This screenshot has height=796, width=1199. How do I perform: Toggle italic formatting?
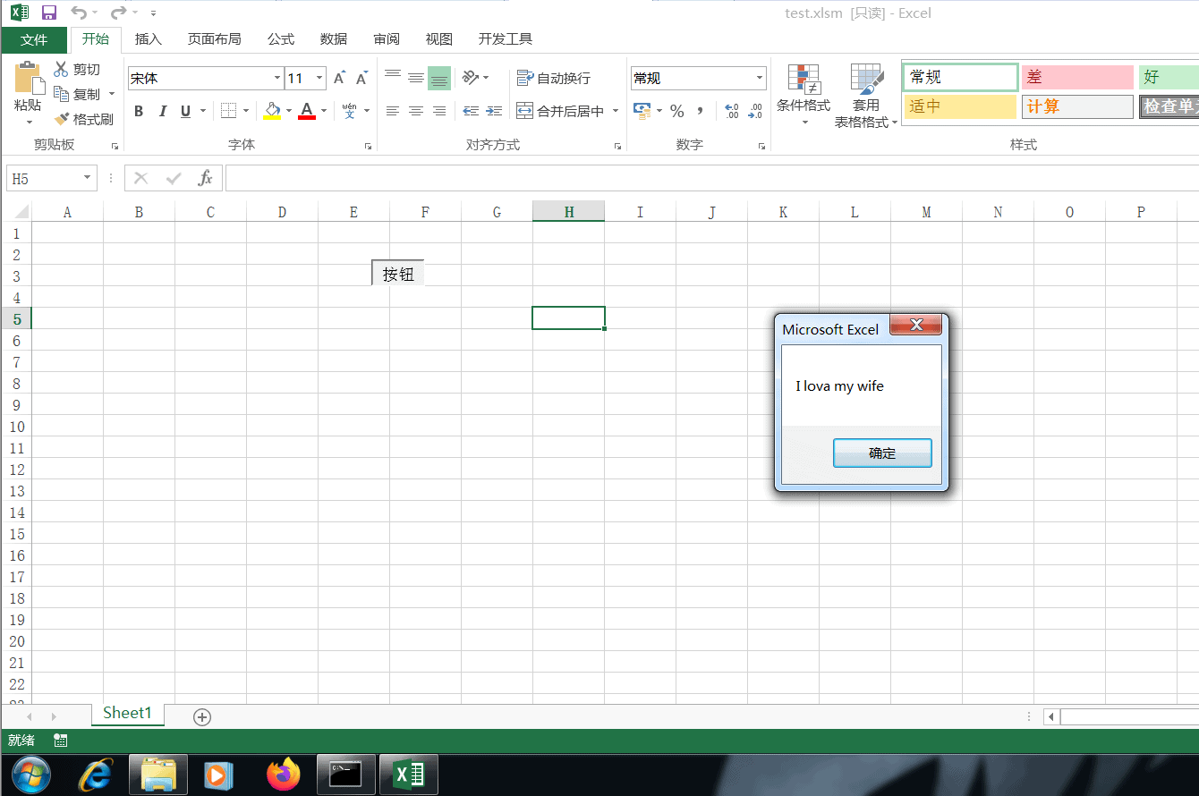[x=162, y=111]
